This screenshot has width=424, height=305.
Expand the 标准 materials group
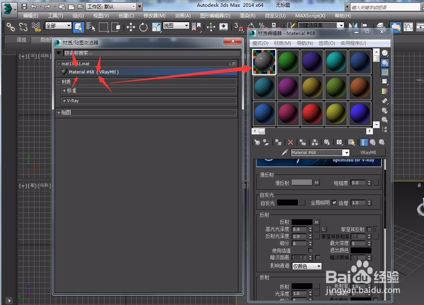64,90
